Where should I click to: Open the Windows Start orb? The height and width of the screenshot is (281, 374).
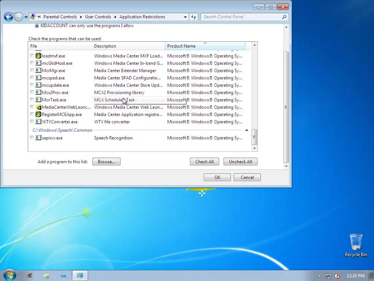(9, 275)
